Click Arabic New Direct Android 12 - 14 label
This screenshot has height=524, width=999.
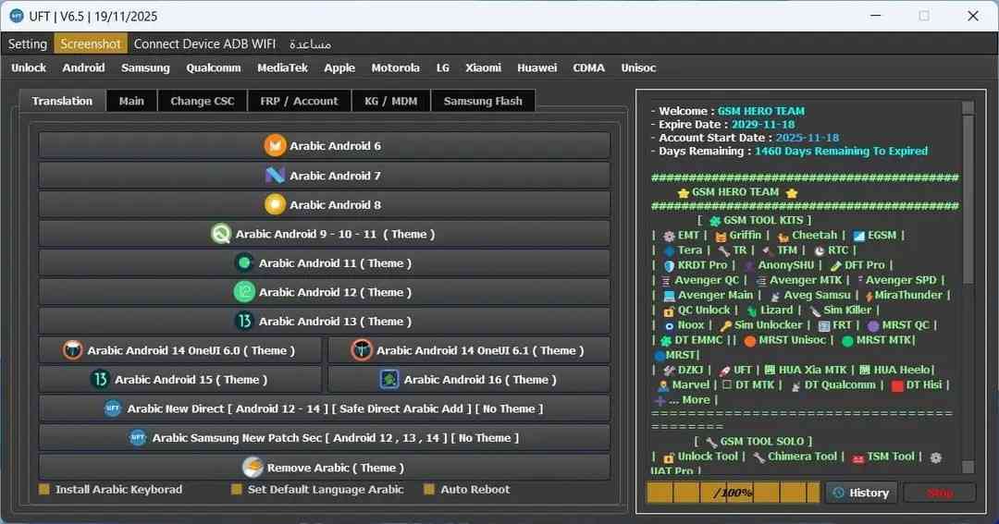click(x=335, y=408)
